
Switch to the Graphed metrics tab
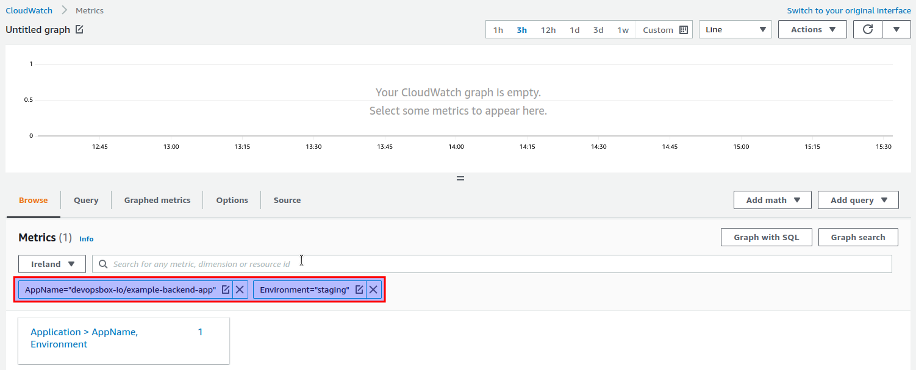(157, 199)
